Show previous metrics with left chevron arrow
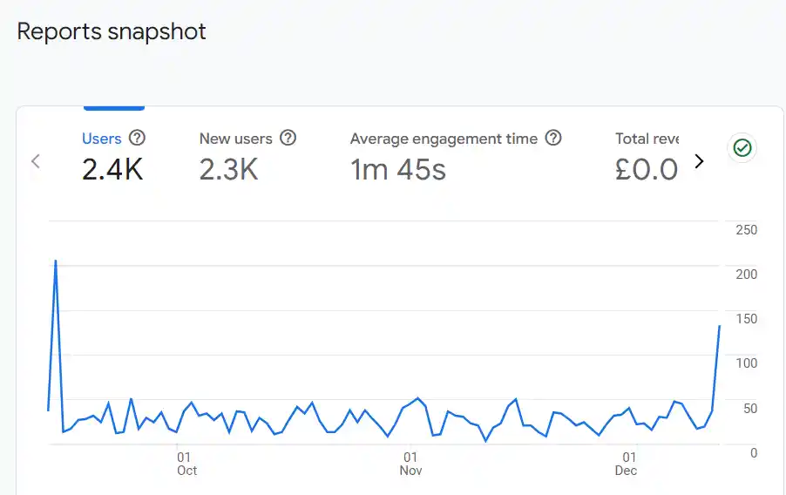This screenshot has width=786, height=495. pos(36,161)
